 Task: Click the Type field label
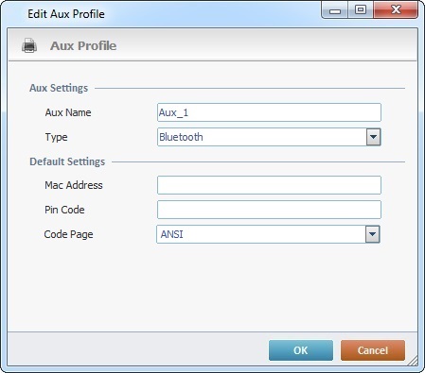56,137
